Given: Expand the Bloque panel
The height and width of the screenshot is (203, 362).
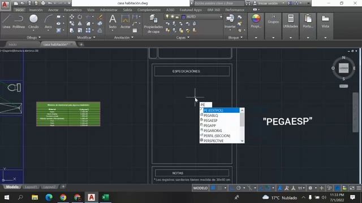Looking at the screenshot, I should click(235, 37).
